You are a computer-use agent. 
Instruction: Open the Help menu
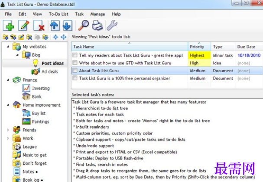tap(116, 14)
